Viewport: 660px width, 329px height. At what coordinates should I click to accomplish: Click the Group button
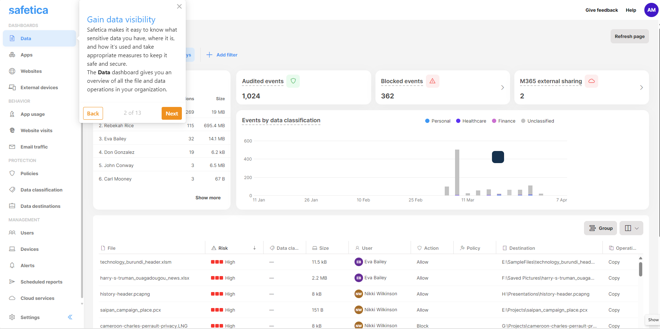[x=600, y=228]
